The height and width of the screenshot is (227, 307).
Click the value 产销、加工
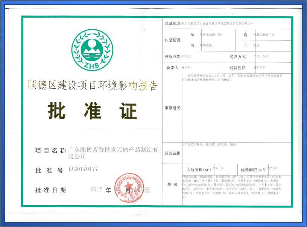[261, 56]
